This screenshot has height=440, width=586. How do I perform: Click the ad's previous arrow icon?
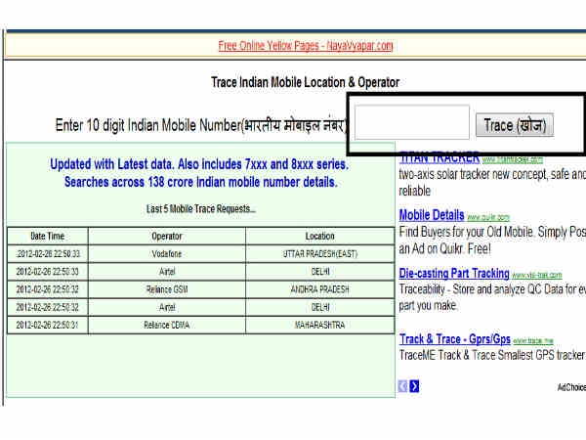pyautogui.click(x=402, y=386)
